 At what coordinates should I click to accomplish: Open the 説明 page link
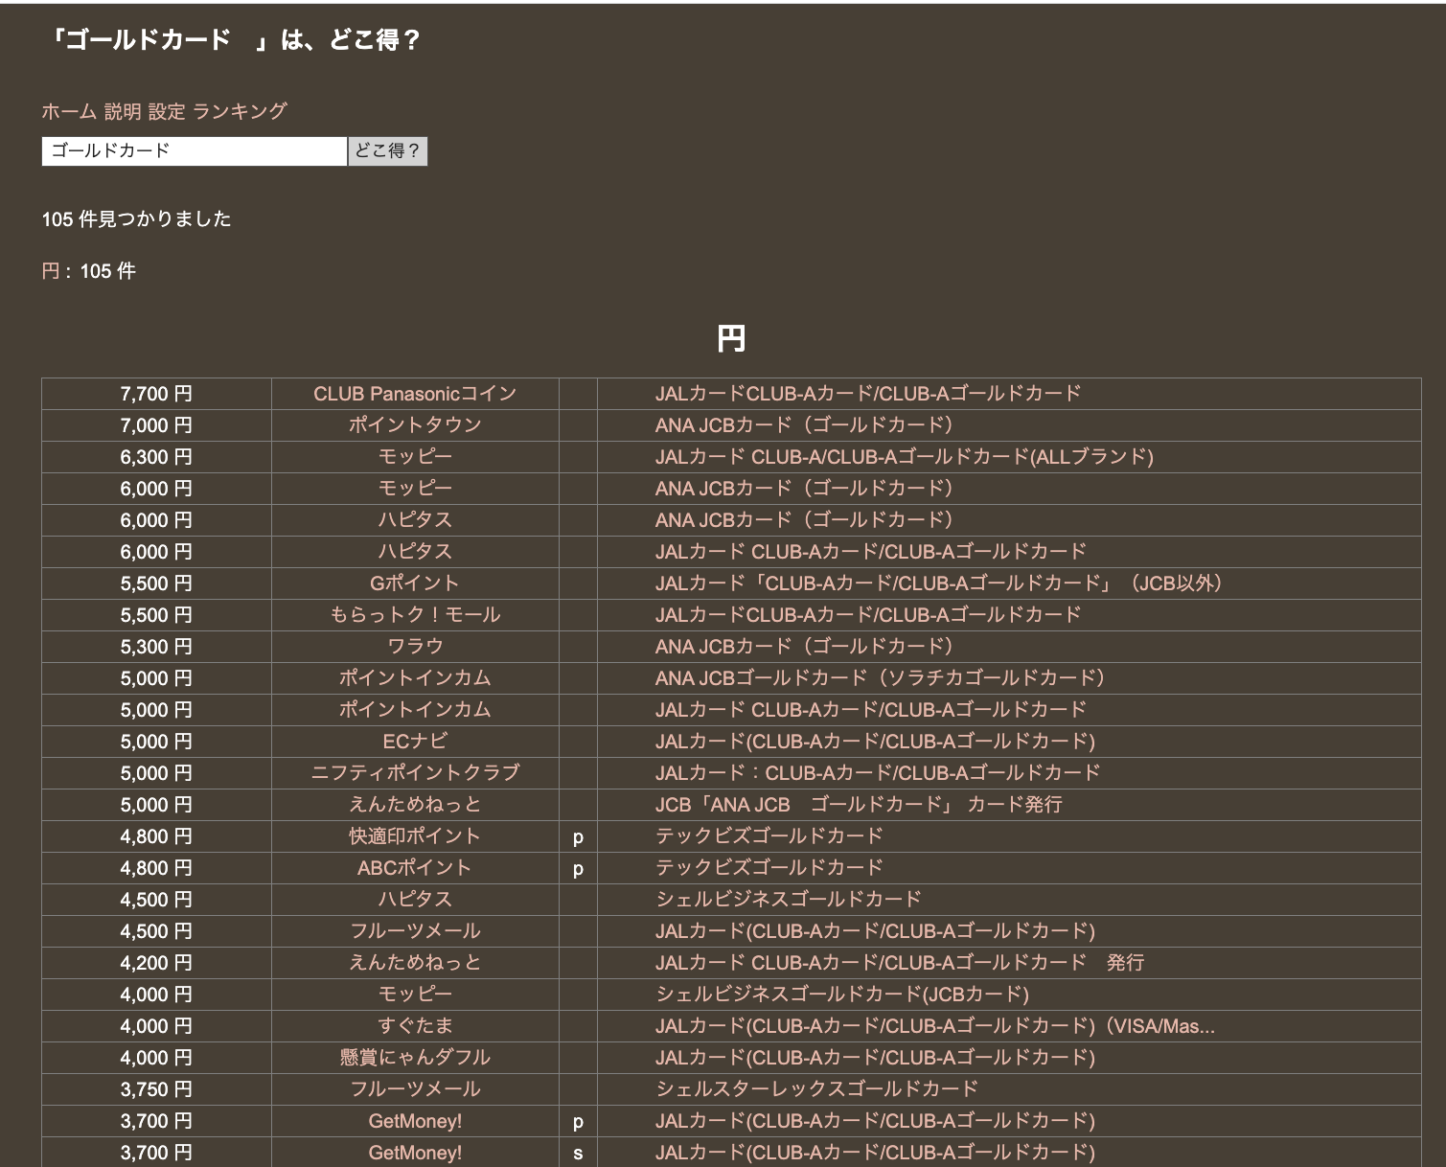point(122,111)
